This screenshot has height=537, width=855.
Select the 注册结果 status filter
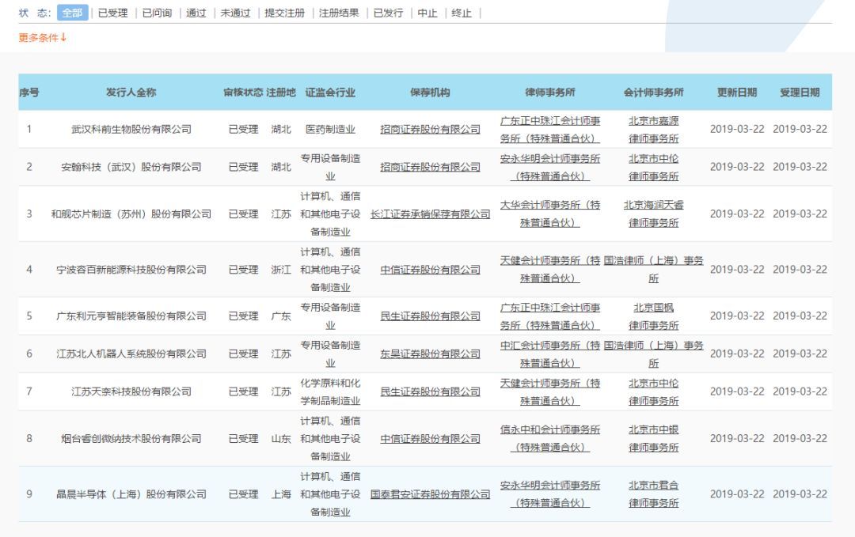(339, 13)
